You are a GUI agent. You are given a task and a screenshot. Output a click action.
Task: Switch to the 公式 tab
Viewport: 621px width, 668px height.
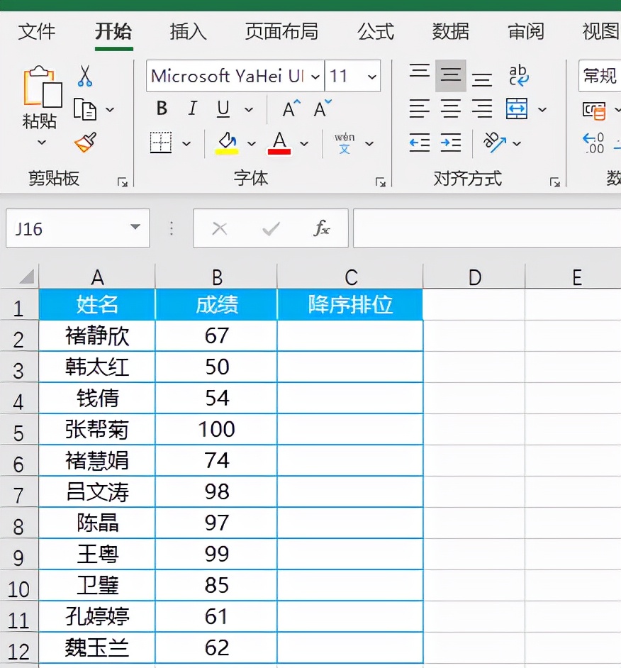tap(376, 31)
